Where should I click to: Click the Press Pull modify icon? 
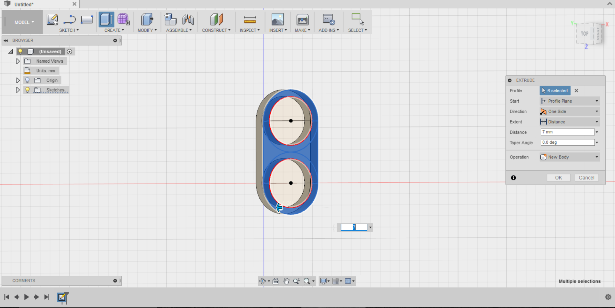tap(147, 19)
